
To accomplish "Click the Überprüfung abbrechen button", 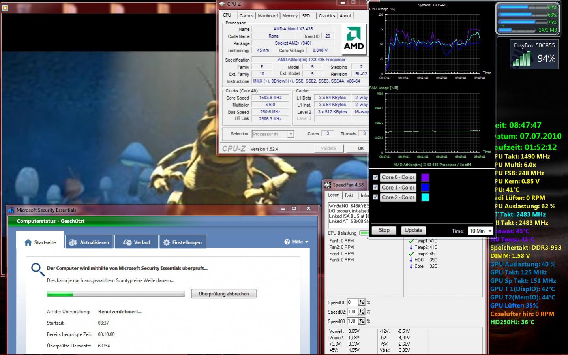I will click(x=224, y=294).
